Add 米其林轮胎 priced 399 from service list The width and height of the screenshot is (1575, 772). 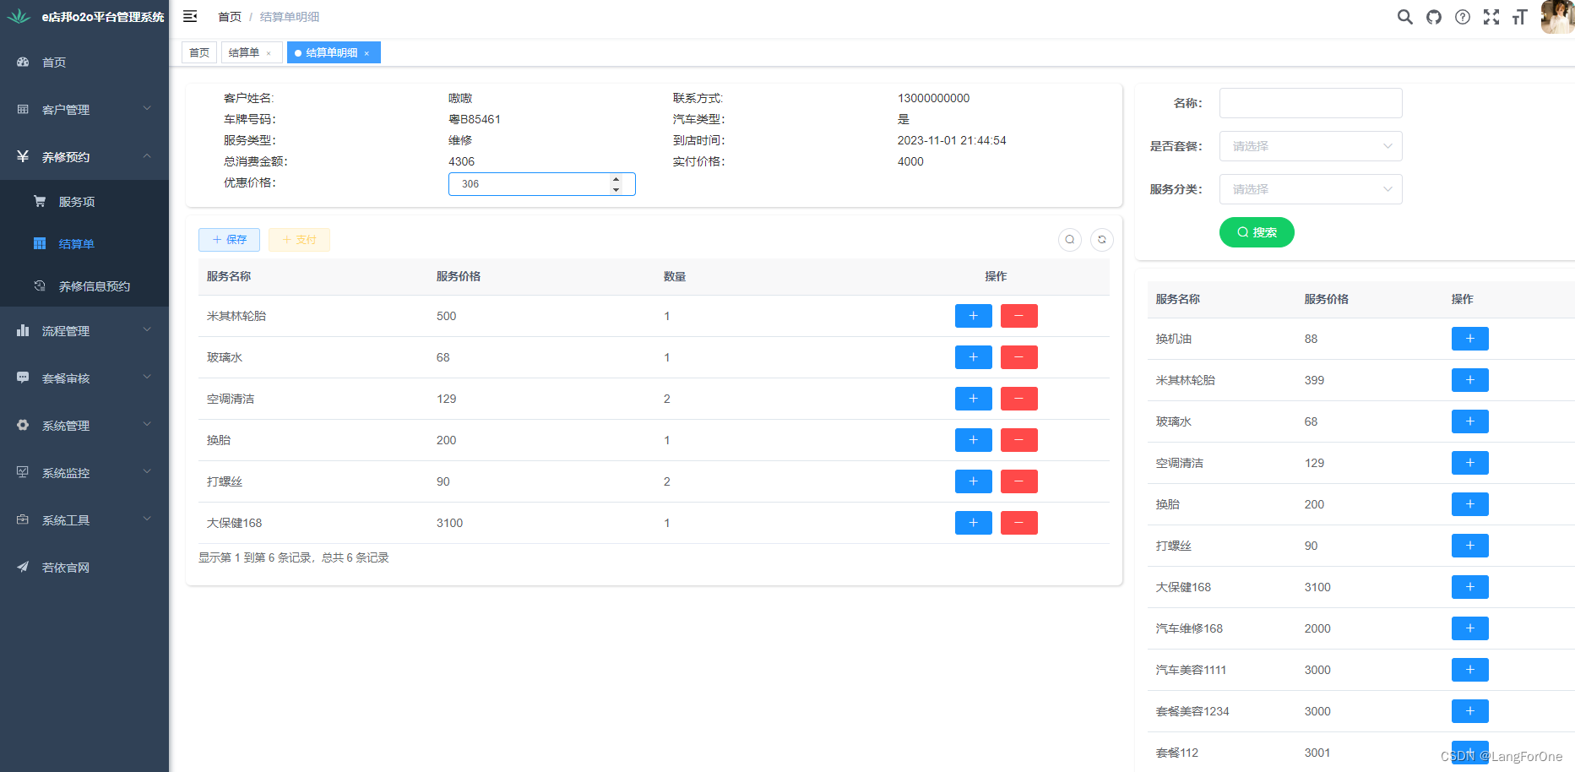coord(1470,380)
